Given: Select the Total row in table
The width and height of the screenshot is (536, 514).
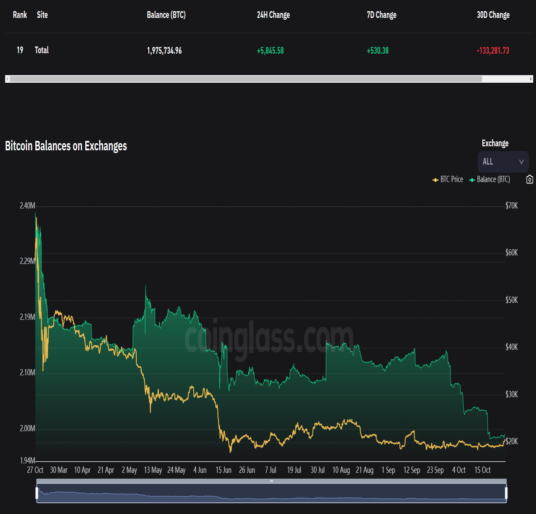Looking at the screenshot, I should (268, 50).
